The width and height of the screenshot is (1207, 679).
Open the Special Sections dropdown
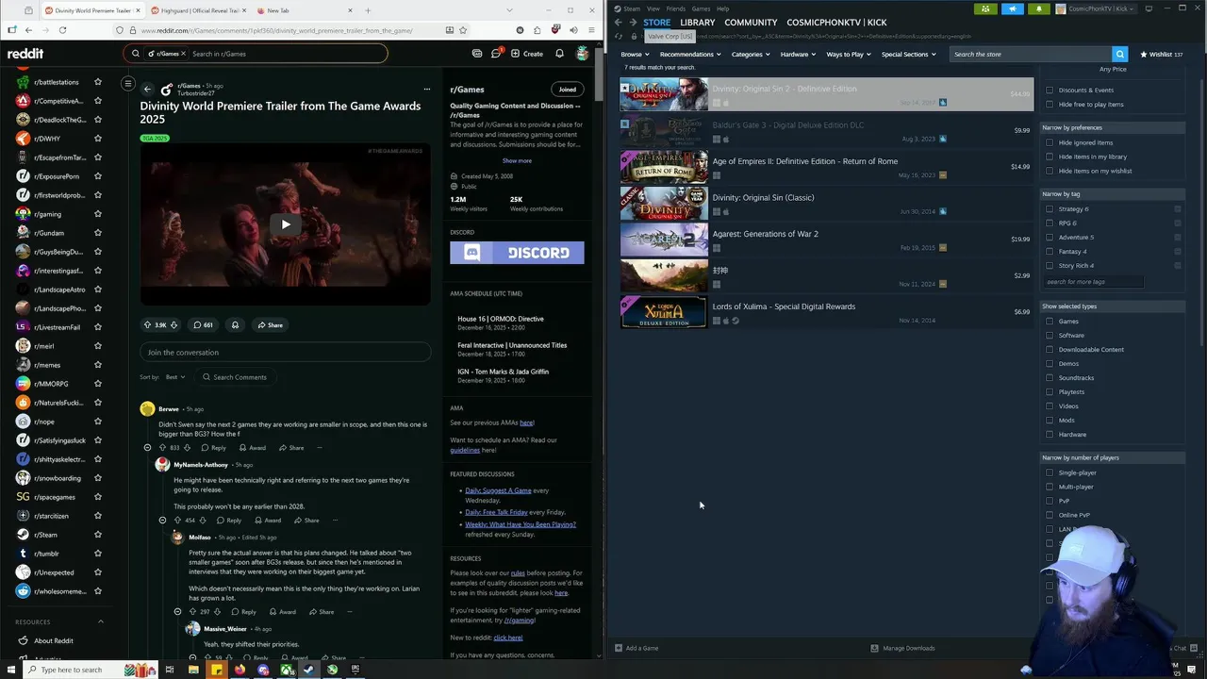(908, 55)
